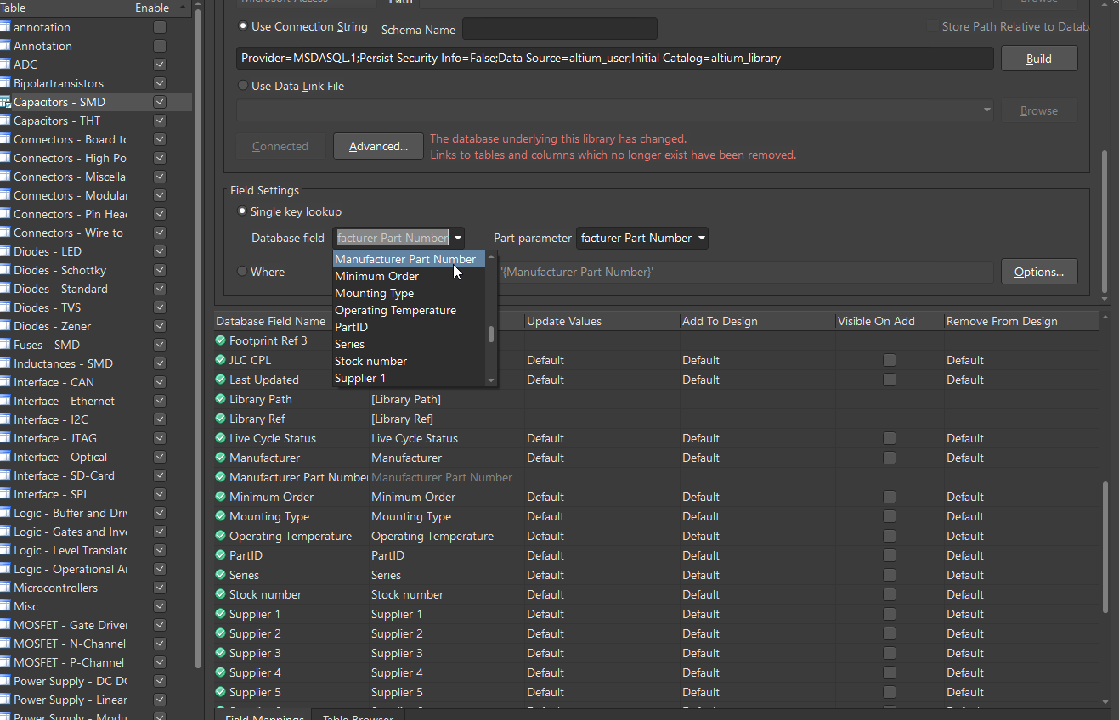Image resolution: width=1119 pixels, height=720 pixels.
Task: Click the Options... button
Action: 1038,272
